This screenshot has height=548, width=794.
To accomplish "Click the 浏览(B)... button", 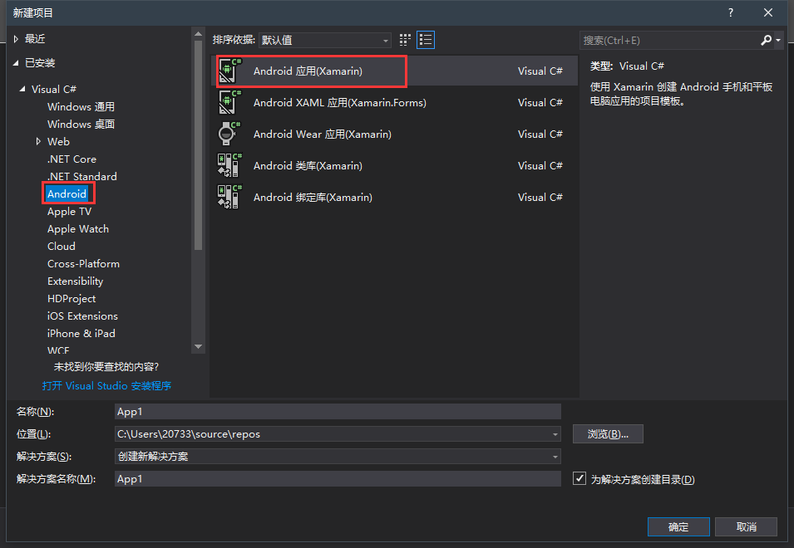I will (608, 433).
